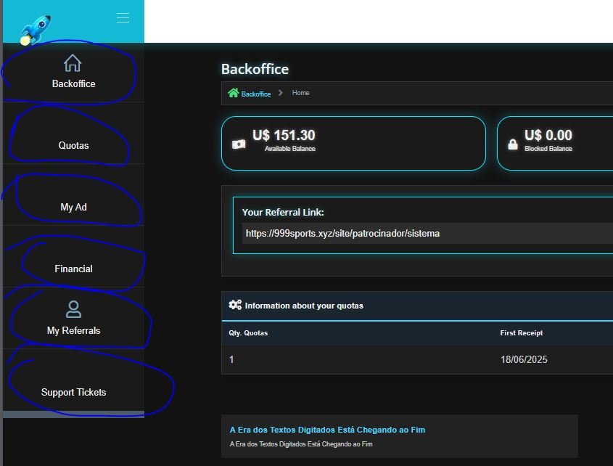Click the First Receipt column header

(521, 333)
